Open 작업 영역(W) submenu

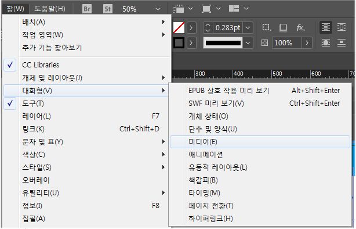(x=87, y=35)
